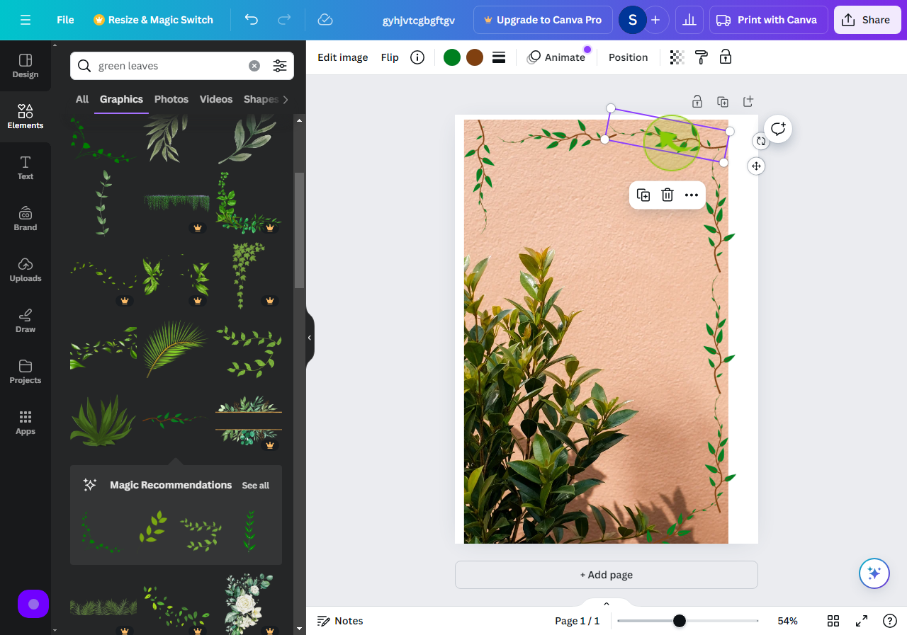907x635 pixels.
Task: Click the + Add page button
Action: pyautogui.click(x=607, y=575)
